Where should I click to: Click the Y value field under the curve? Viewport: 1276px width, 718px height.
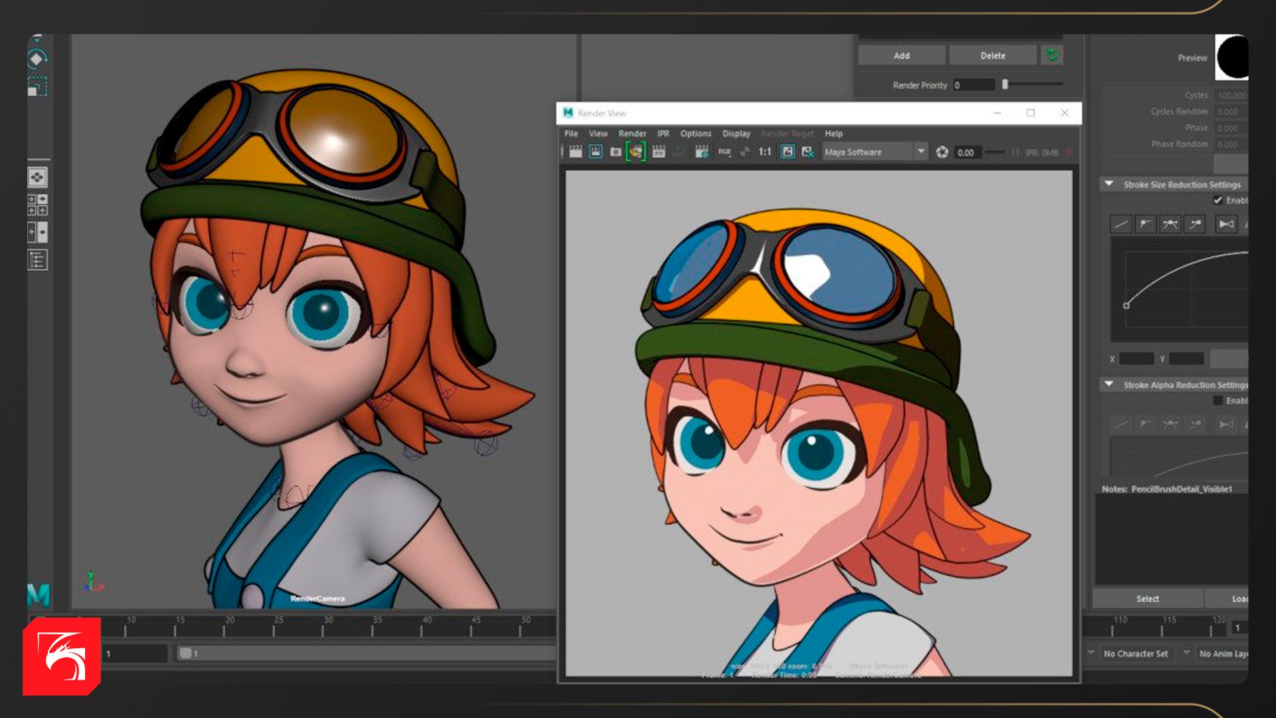[x=1186, y=358]
